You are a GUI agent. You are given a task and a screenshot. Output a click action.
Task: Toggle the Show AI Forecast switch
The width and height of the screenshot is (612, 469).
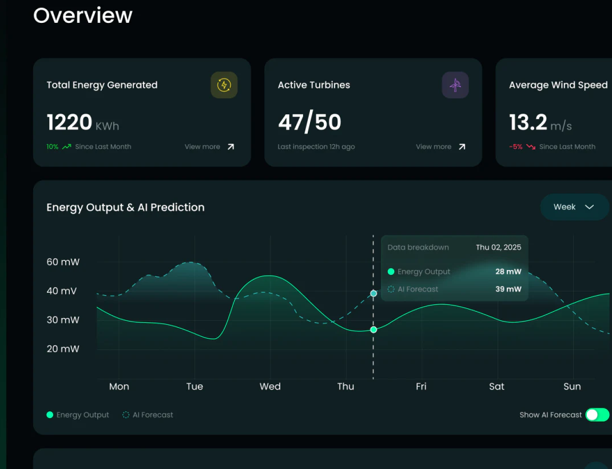point(597,415)
